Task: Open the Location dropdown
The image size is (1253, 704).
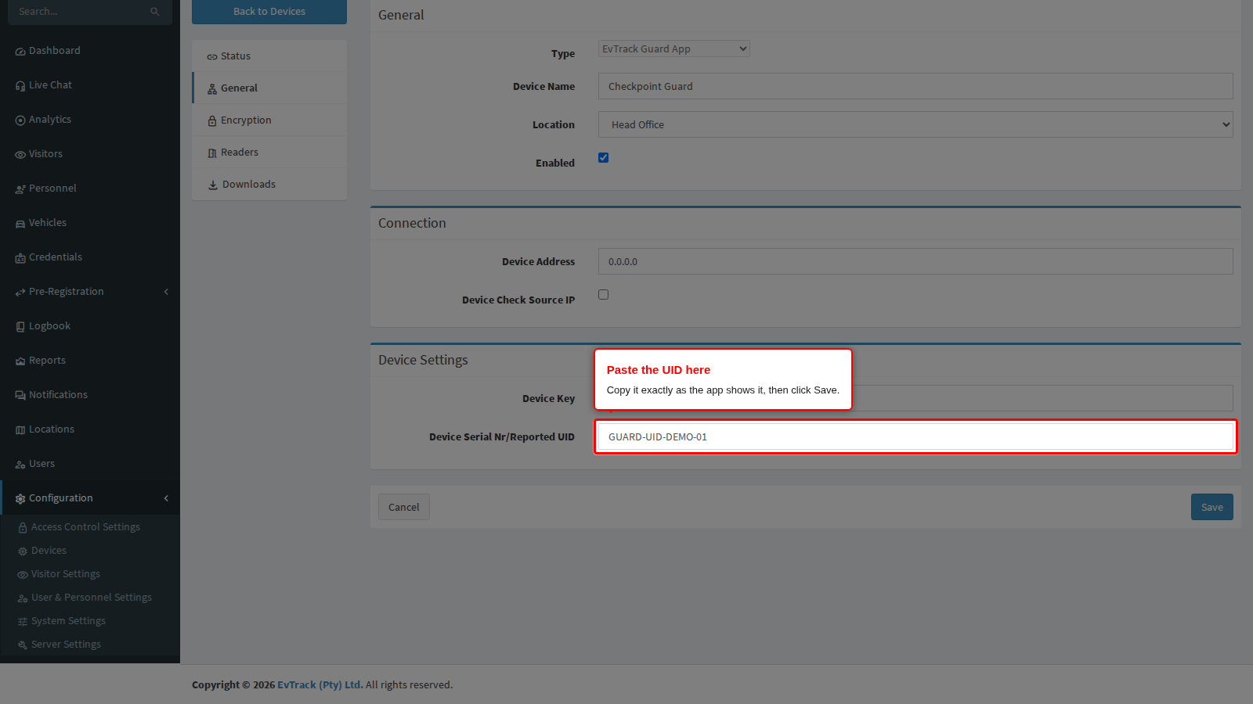Action: [x=915, y=124]
